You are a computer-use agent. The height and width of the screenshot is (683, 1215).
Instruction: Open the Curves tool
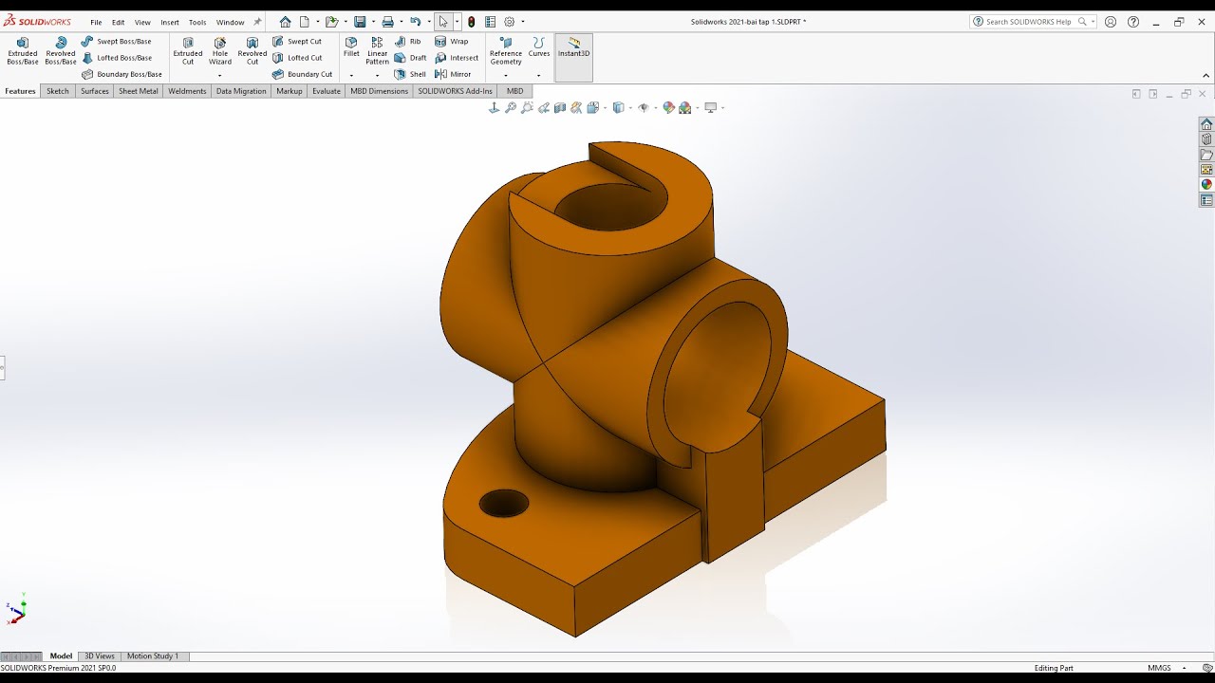[539, 47]
